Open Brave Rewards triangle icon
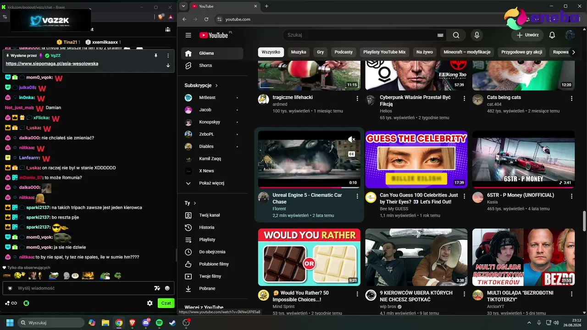 click(x=171, y=16)
